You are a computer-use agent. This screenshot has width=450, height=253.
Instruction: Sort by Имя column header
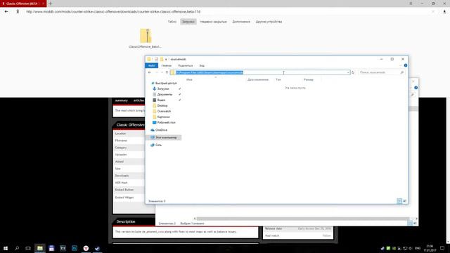[189, 79]
